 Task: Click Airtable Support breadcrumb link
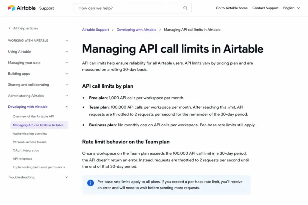tap(95, 30)
